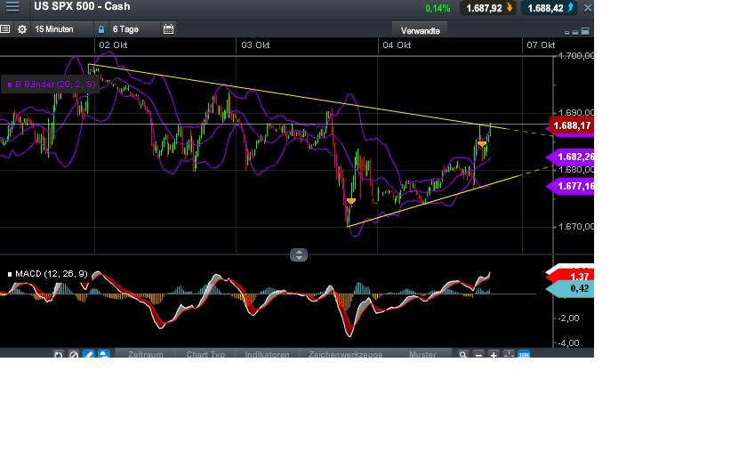This screenshot has width=747, height=467.
Task: Click the purple 1.677,16 band value label
Action: tap(571, 186)
